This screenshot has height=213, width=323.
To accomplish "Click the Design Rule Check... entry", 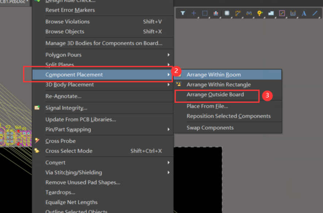I will (103, 2).
